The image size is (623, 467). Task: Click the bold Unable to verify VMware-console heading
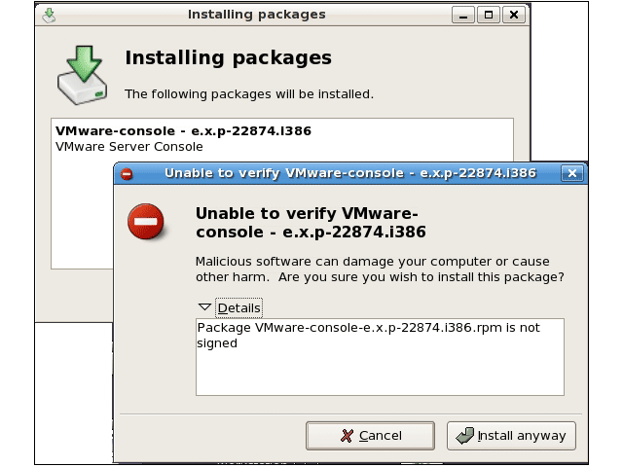[311, 223]
